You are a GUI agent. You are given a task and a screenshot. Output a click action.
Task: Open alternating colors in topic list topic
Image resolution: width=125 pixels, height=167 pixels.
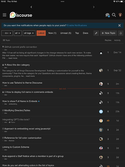click(x=28, y=165)
